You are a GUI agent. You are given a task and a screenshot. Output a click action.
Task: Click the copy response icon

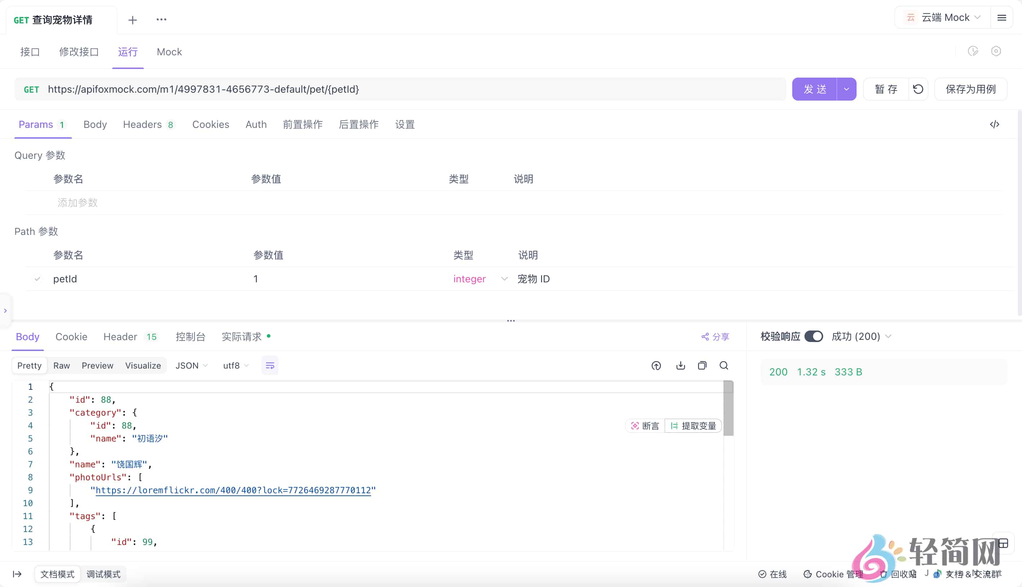coord(702,366)
